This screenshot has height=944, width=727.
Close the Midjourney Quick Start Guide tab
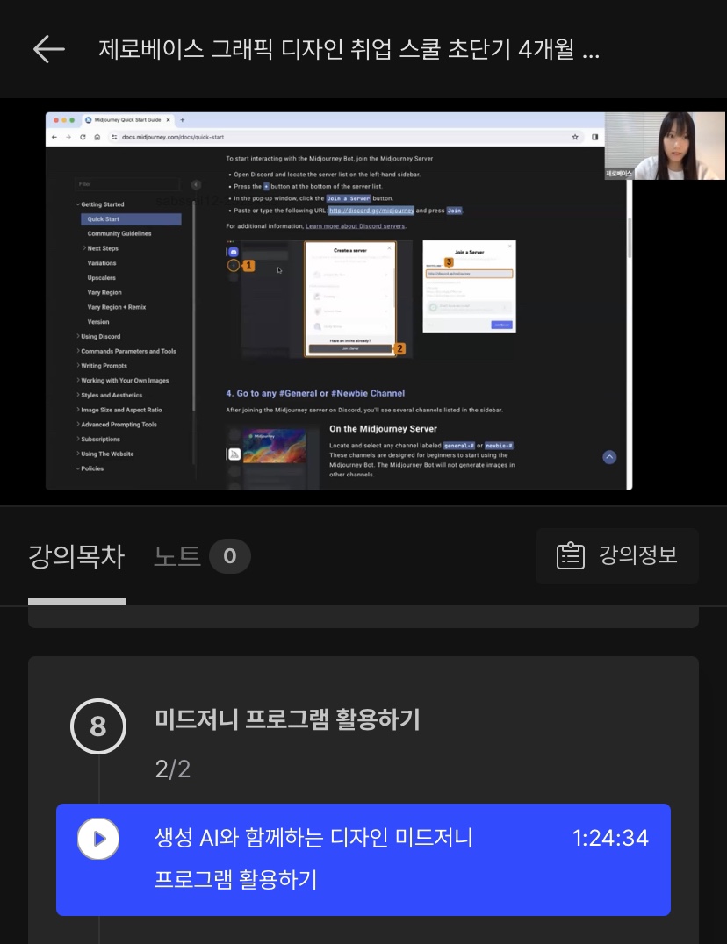168,120
